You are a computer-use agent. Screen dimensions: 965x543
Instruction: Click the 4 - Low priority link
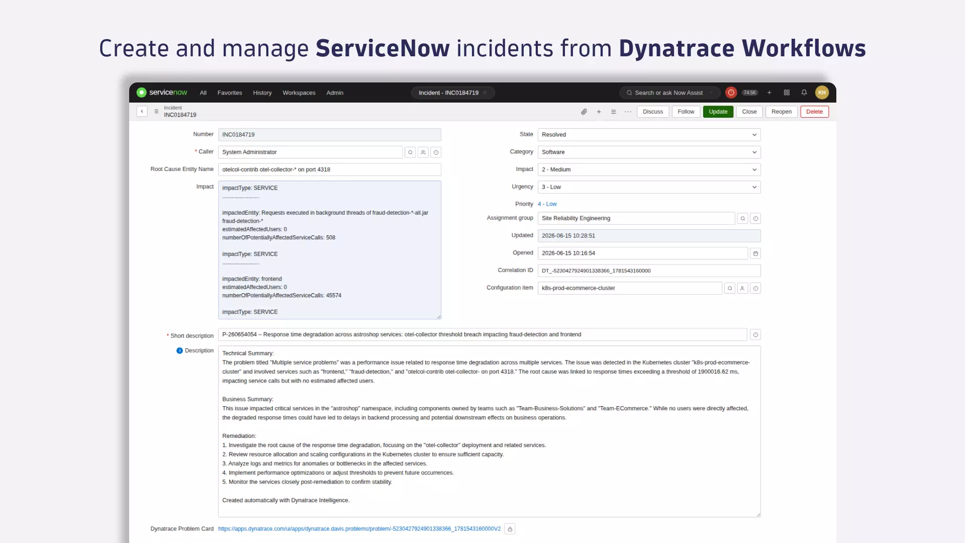547,204
